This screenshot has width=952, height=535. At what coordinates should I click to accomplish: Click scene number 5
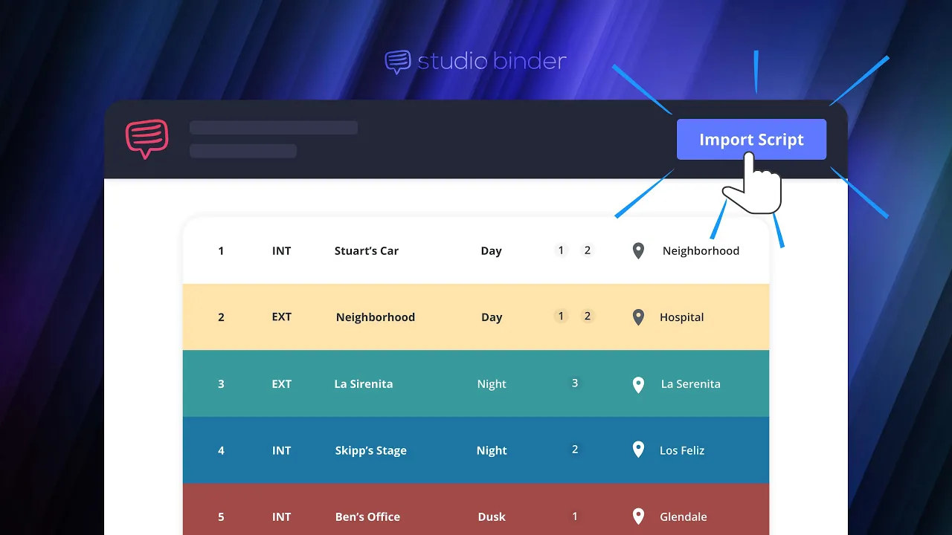coord(221,516)
